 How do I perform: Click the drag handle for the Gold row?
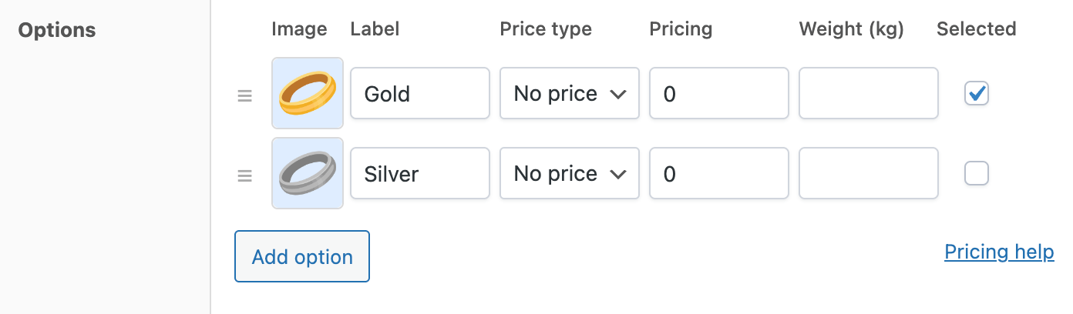click(244, 95)
